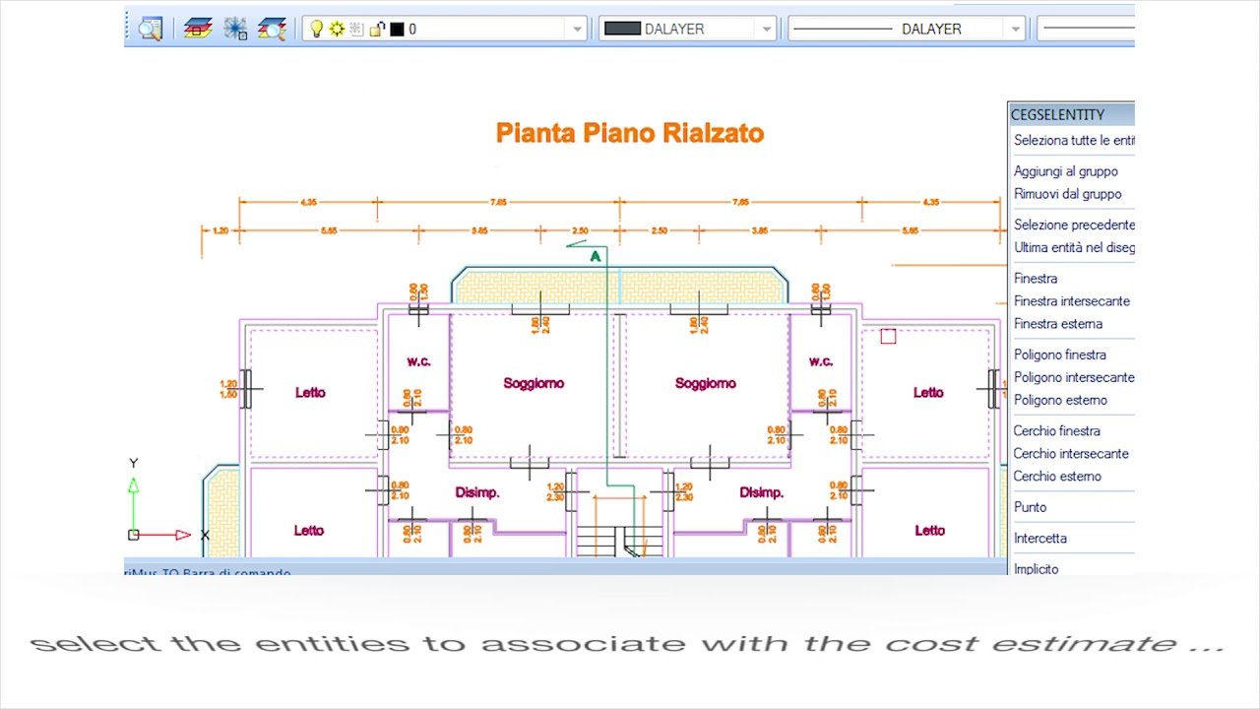The width and height of the screenshot is (1260, 709).
Task: Choose Aggiungi al gruppo
Action: point(1066,171)
